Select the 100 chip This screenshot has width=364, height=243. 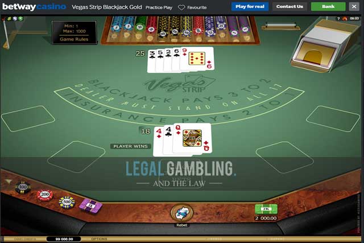pyautogui.click(x=23, y=187)
